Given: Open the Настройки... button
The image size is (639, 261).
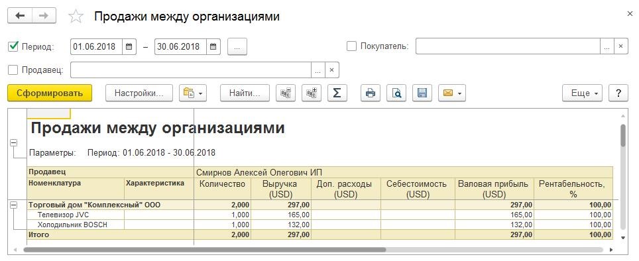Looking at the screenshot, I should (139, 93).
